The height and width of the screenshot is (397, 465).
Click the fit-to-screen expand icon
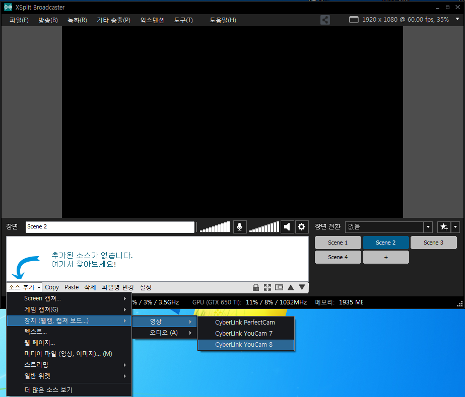click(268, 287)
